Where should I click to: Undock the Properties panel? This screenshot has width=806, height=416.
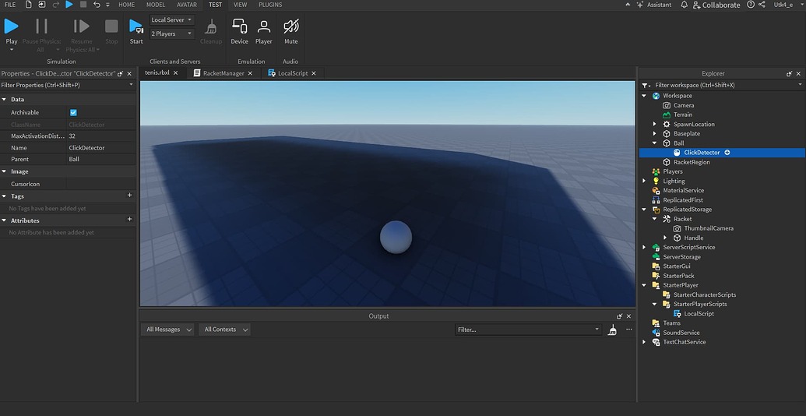click(120, 74)
